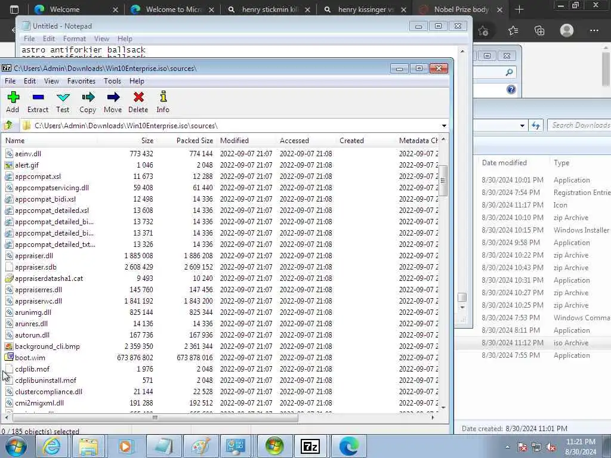Open Edge settings and more menu
The width and height of the screenshot is (611, 458).
click(594, 30)
